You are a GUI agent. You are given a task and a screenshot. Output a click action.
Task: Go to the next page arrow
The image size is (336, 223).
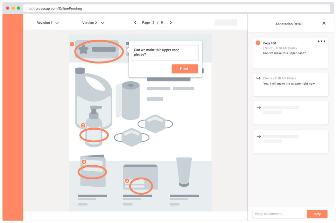pyautogui.click(x=171, y=23)
